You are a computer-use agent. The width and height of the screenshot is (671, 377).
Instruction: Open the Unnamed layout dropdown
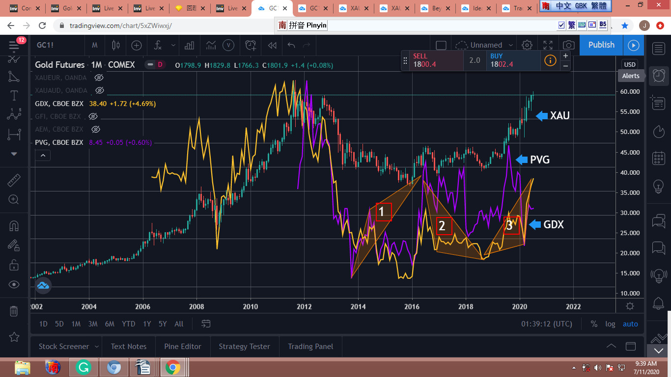click(479, 45)
